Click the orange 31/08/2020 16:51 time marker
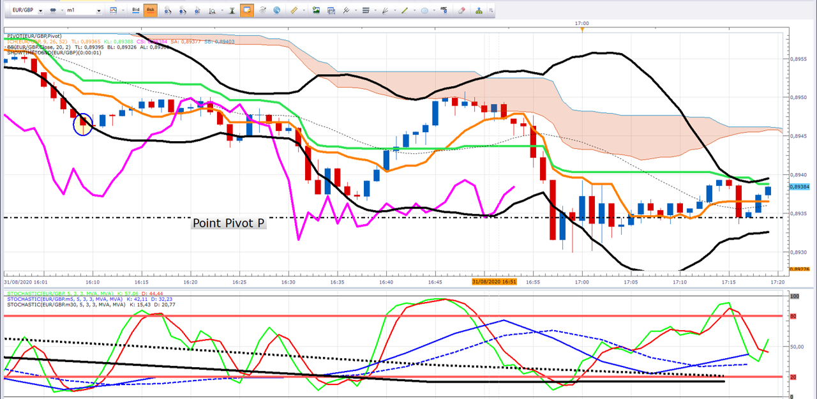This screenshot has height=399, width=817. [x=494, y=281]
